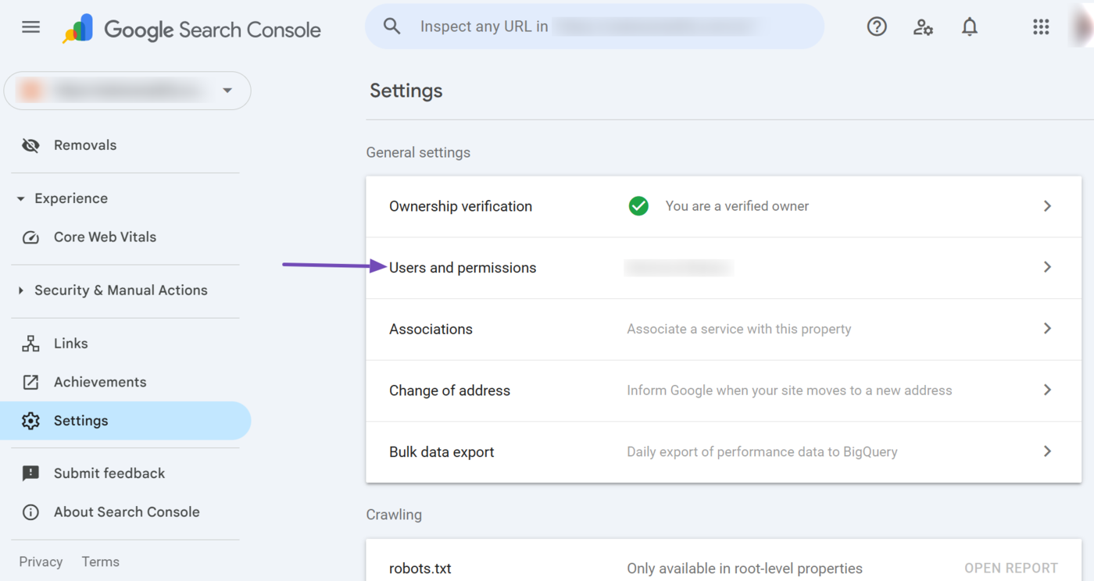The height and width of the screenshot is (581, 1094).
Task: Click the Google Search Console logo
Action: (192, 30)
